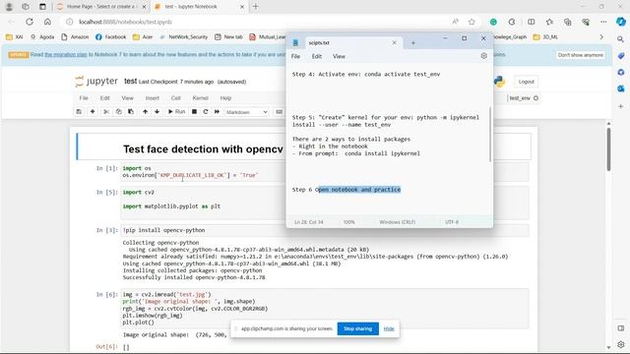Viewport: 630px width, 354px height.
Task: Interrupt the kernel with the stop icon
Action: point(194,111)
